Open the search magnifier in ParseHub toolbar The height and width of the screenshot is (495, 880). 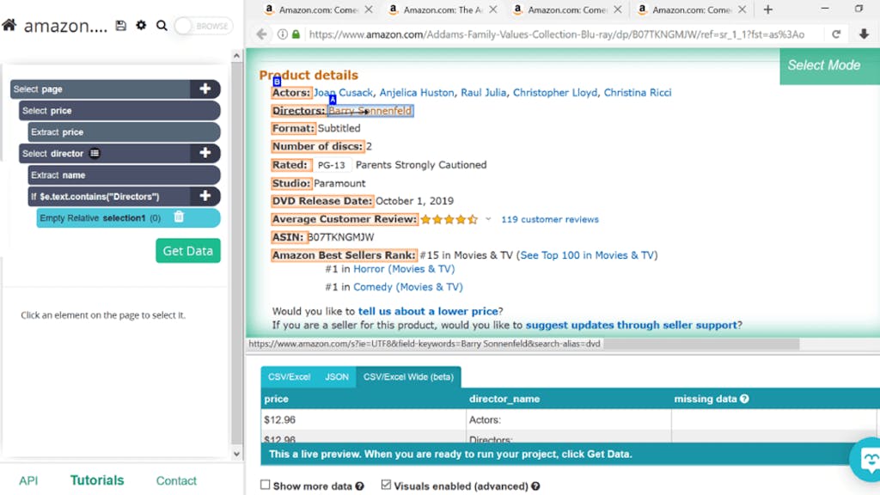click(x=162, y=25)
